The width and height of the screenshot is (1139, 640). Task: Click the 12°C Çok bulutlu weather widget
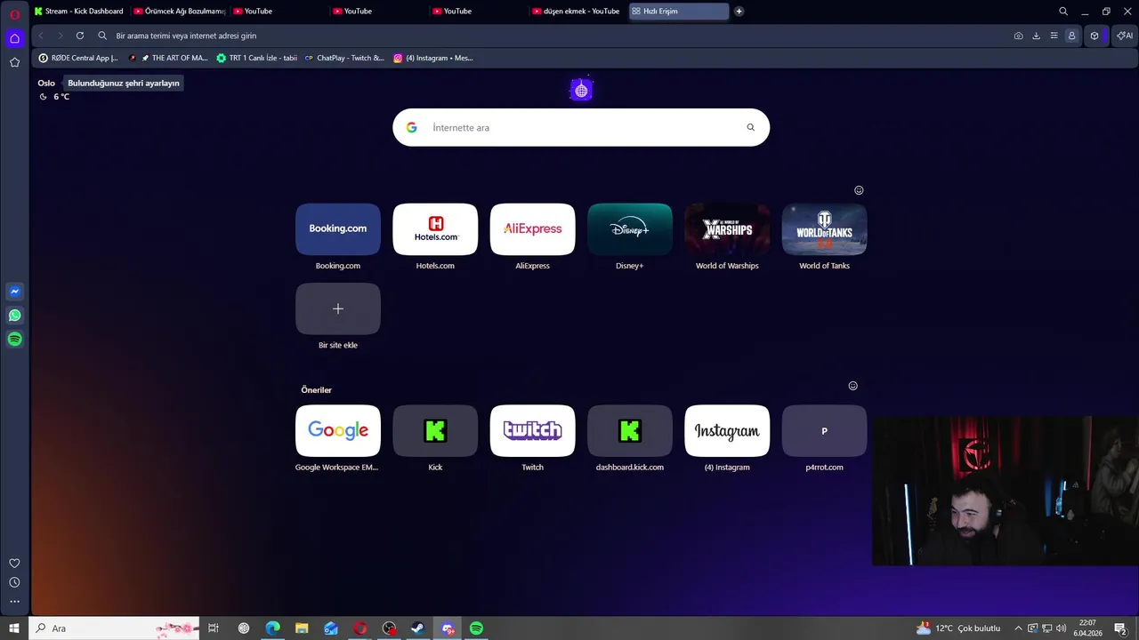point(958,628)
